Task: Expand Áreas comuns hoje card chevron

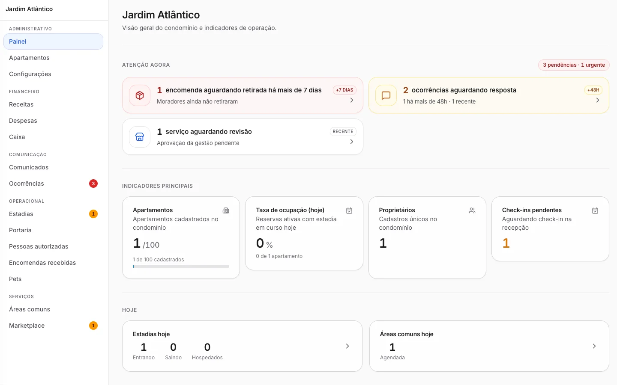Action: point(594,346)
